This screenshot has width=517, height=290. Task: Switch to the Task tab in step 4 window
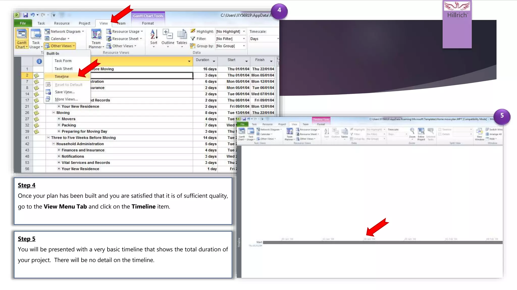tap(41, 23)
